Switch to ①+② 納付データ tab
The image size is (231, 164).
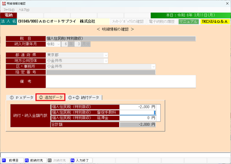(x=83, y=98)
